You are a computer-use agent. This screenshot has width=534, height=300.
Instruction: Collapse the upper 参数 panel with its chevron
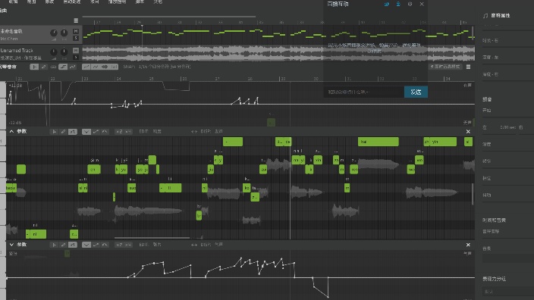coord(11,131)
